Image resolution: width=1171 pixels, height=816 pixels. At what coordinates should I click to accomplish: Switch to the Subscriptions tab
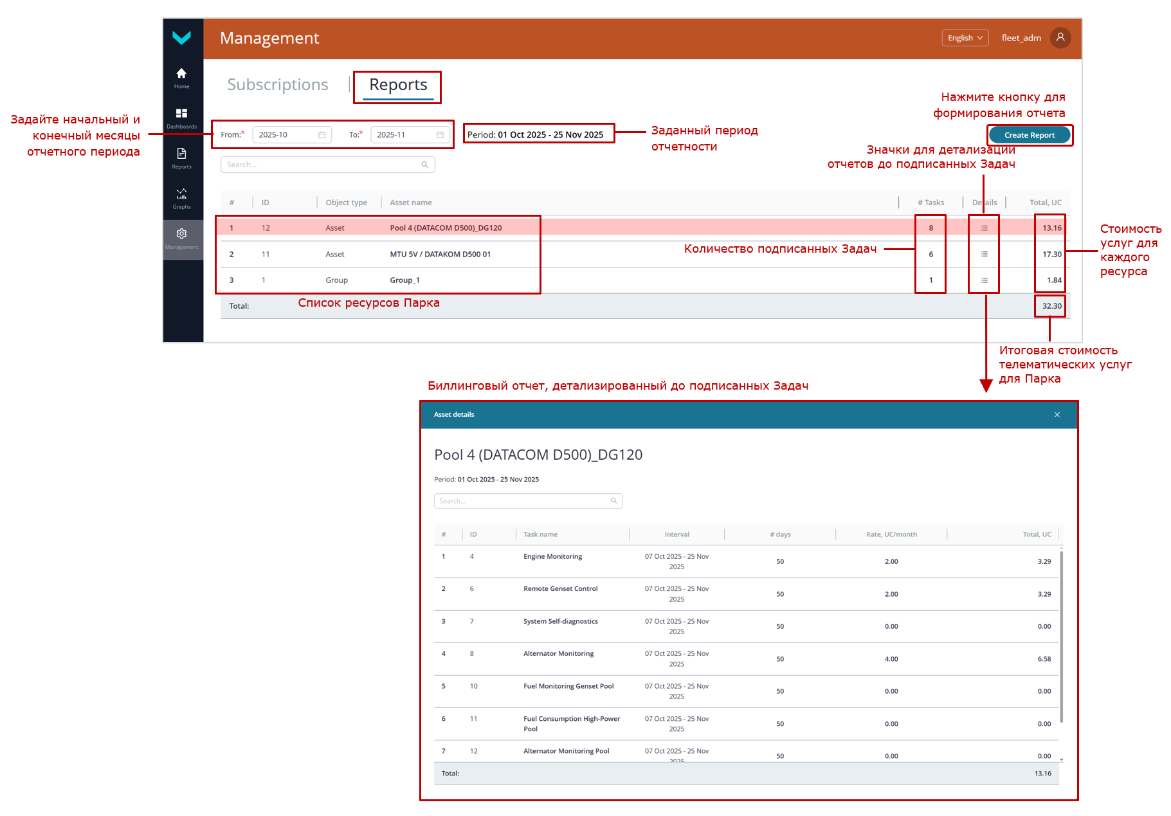[277, 85]
